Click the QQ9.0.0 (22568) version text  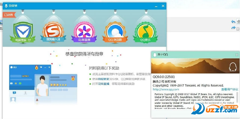(164, 77)
